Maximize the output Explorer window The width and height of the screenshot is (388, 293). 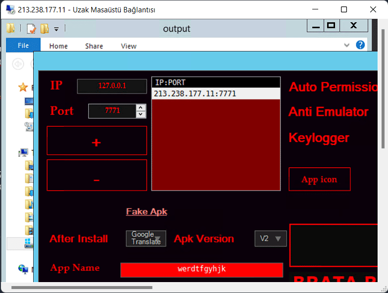(x=332, y=26)
